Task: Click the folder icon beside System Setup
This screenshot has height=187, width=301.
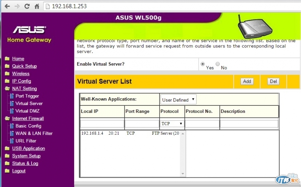Action: coord(7,156)
